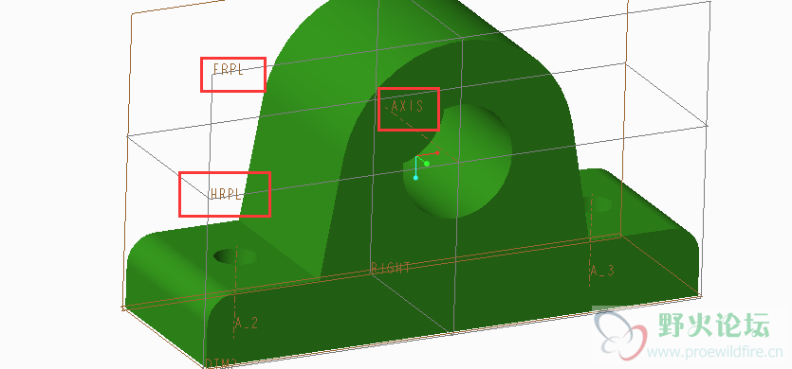792x369 pixels.
Task: Select the RIGHT datum plane label
Action: [391, 268]
